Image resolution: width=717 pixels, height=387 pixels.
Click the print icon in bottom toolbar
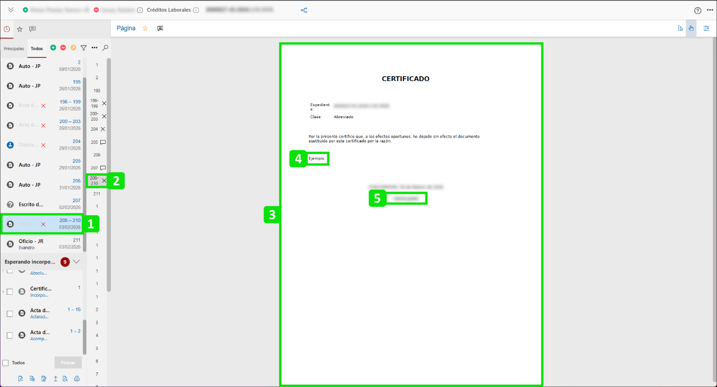[x=77, y=379]
